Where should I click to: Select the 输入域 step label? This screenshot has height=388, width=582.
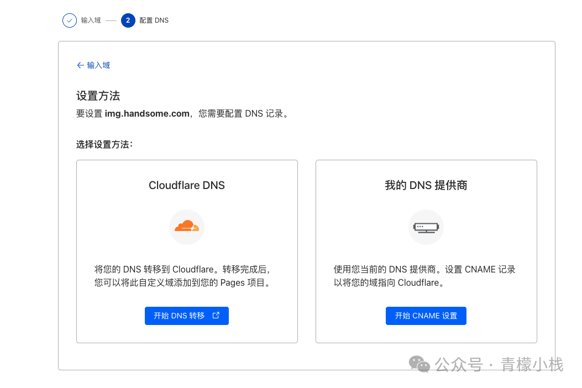[x=91, y=20]
